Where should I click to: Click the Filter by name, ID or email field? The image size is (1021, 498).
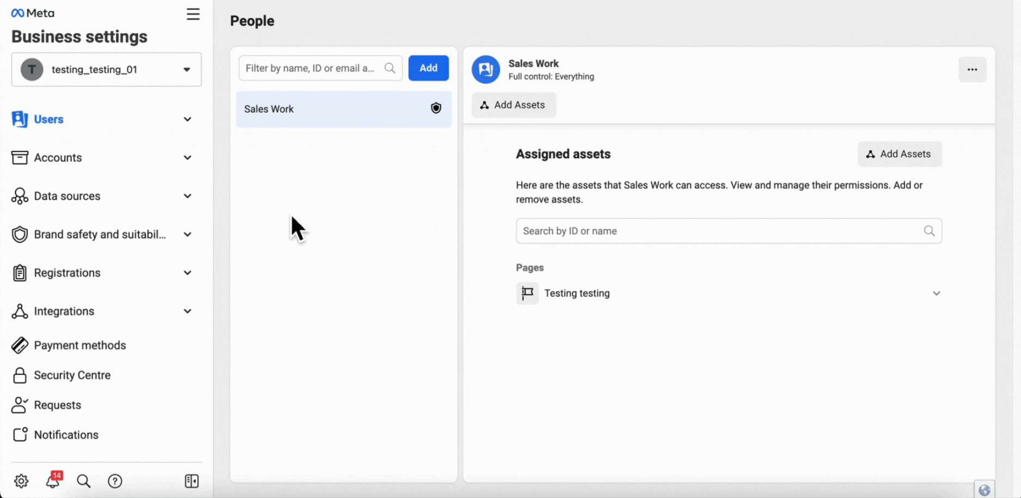click(x=320, y=68)
